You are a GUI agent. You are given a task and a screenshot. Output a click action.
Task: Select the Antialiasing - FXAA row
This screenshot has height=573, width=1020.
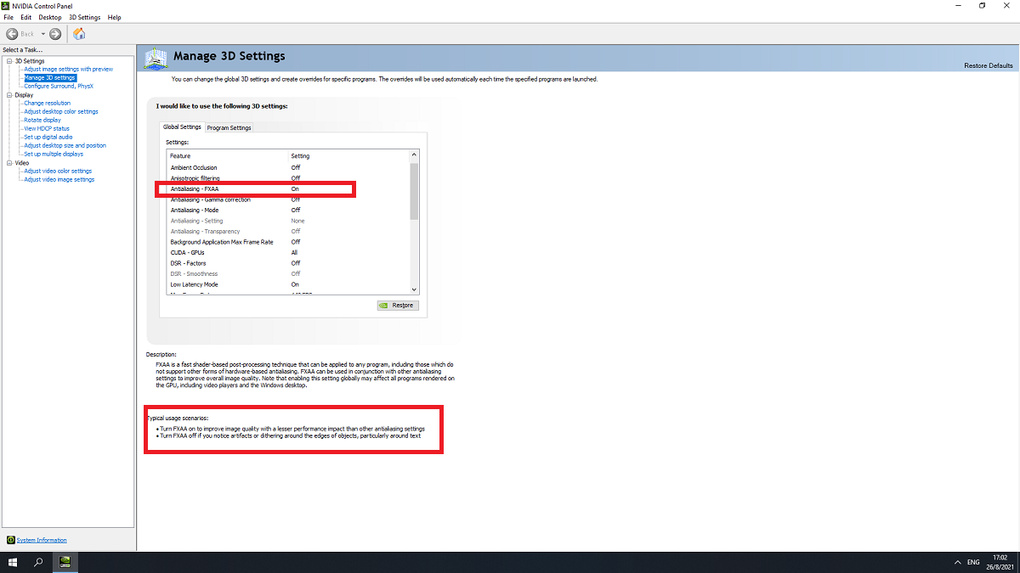click(288, 189)
